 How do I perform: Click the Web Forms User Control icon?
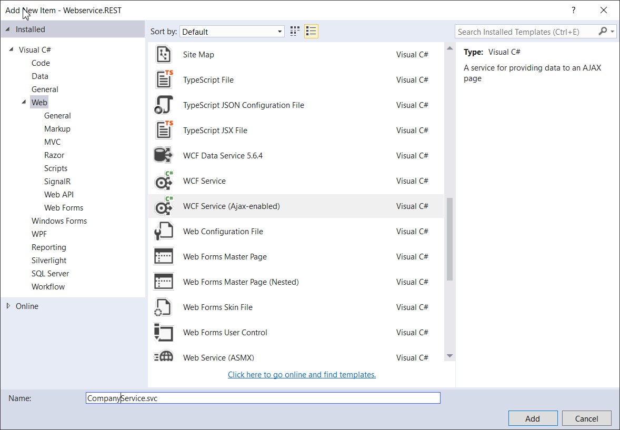tap(164, 332)
